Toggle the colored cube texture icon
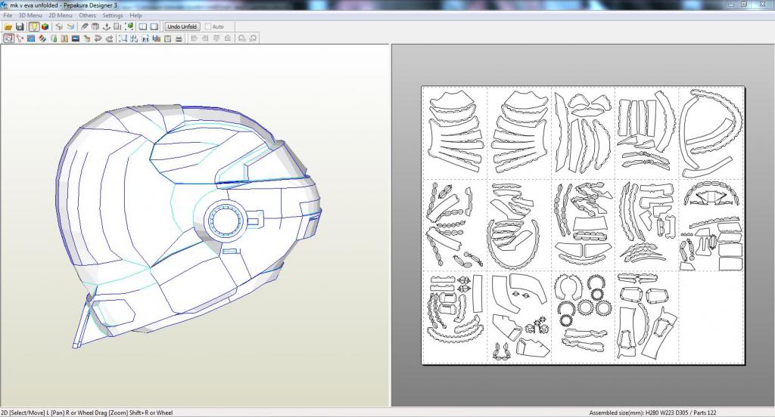Image resolution: width=775 pixels, height=417 pixels. (x=45, y=26)
